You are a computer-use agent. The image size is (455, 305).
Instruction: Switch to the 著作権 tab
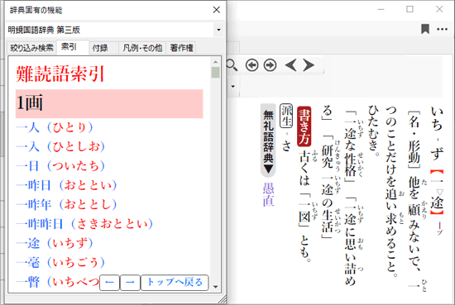pos(181,48)
